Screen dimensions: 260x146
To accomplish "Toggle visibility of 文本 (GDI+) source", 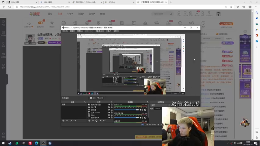I will (x=109, y=112).
